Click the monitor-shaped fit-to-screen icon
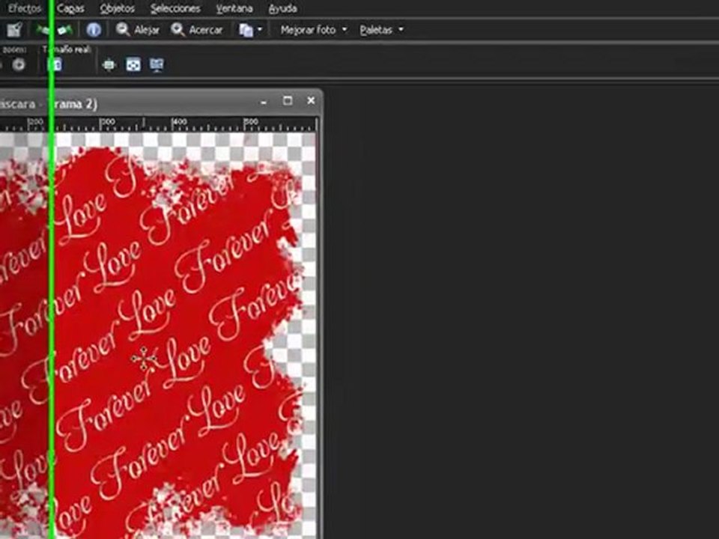 pos(157,64)
